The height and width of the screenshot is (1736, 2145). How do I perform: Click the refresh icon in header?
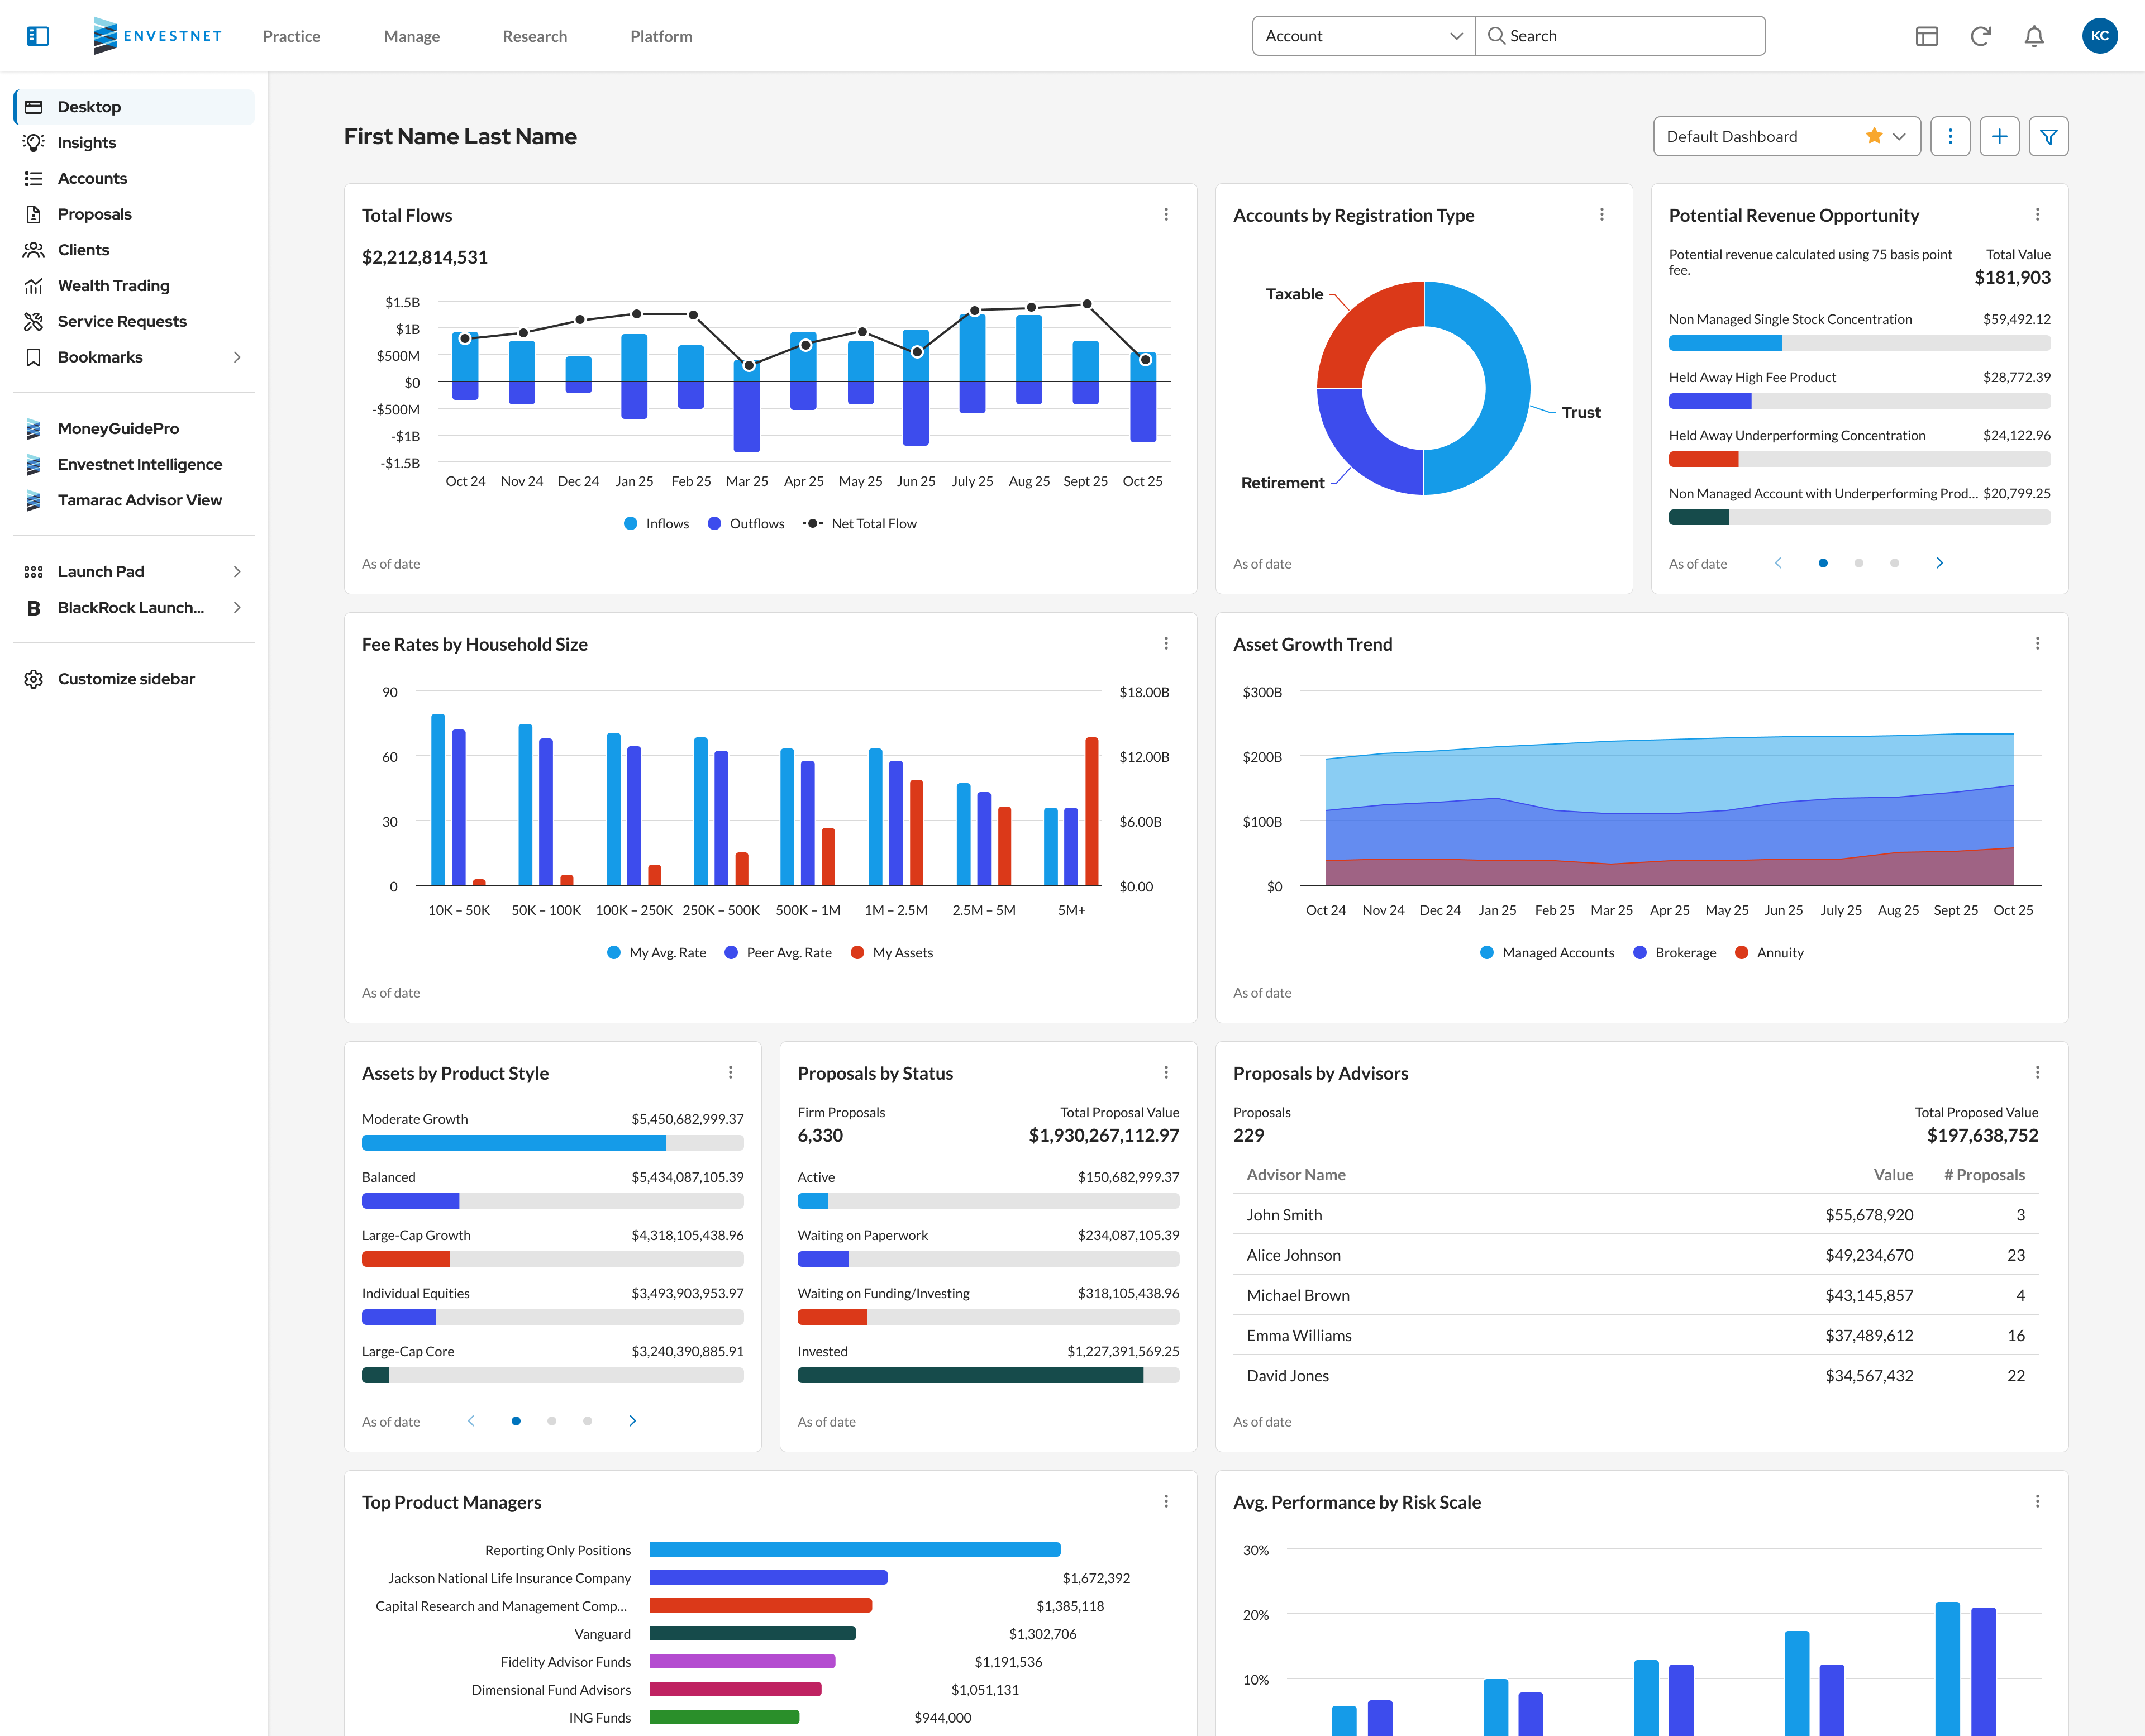(x=1980, y=36)
